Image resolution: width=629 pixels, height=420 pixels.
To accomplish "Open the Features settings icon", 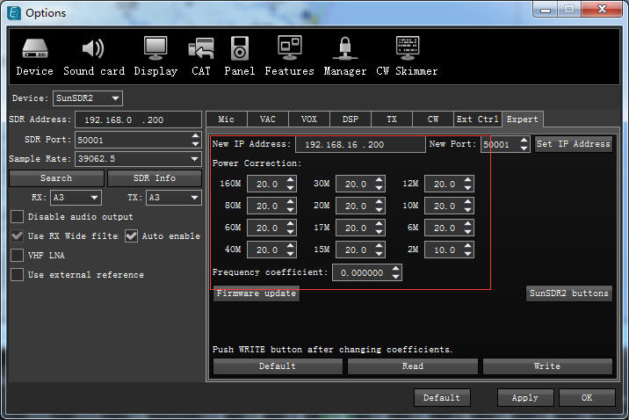I will pyautogui.click(x=289, y=56).
